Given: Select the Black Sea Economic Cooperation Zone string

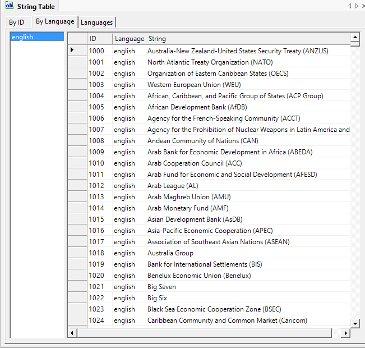Looking at the screenshot, I should 248,309.
